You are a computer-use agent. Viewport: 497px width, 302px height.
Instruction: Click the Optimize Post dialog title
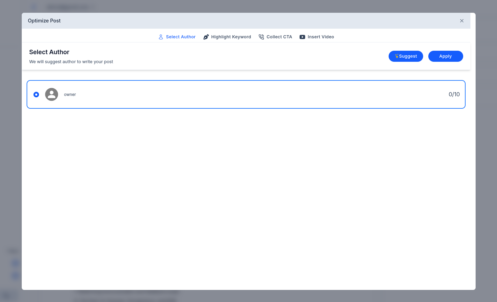pyautogui.click(x=44, y=21)
